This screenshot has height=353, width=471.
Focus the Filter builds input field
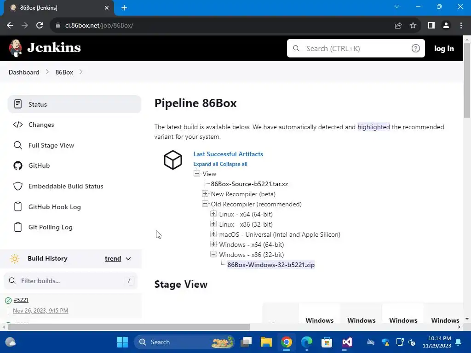click(70, 281)
